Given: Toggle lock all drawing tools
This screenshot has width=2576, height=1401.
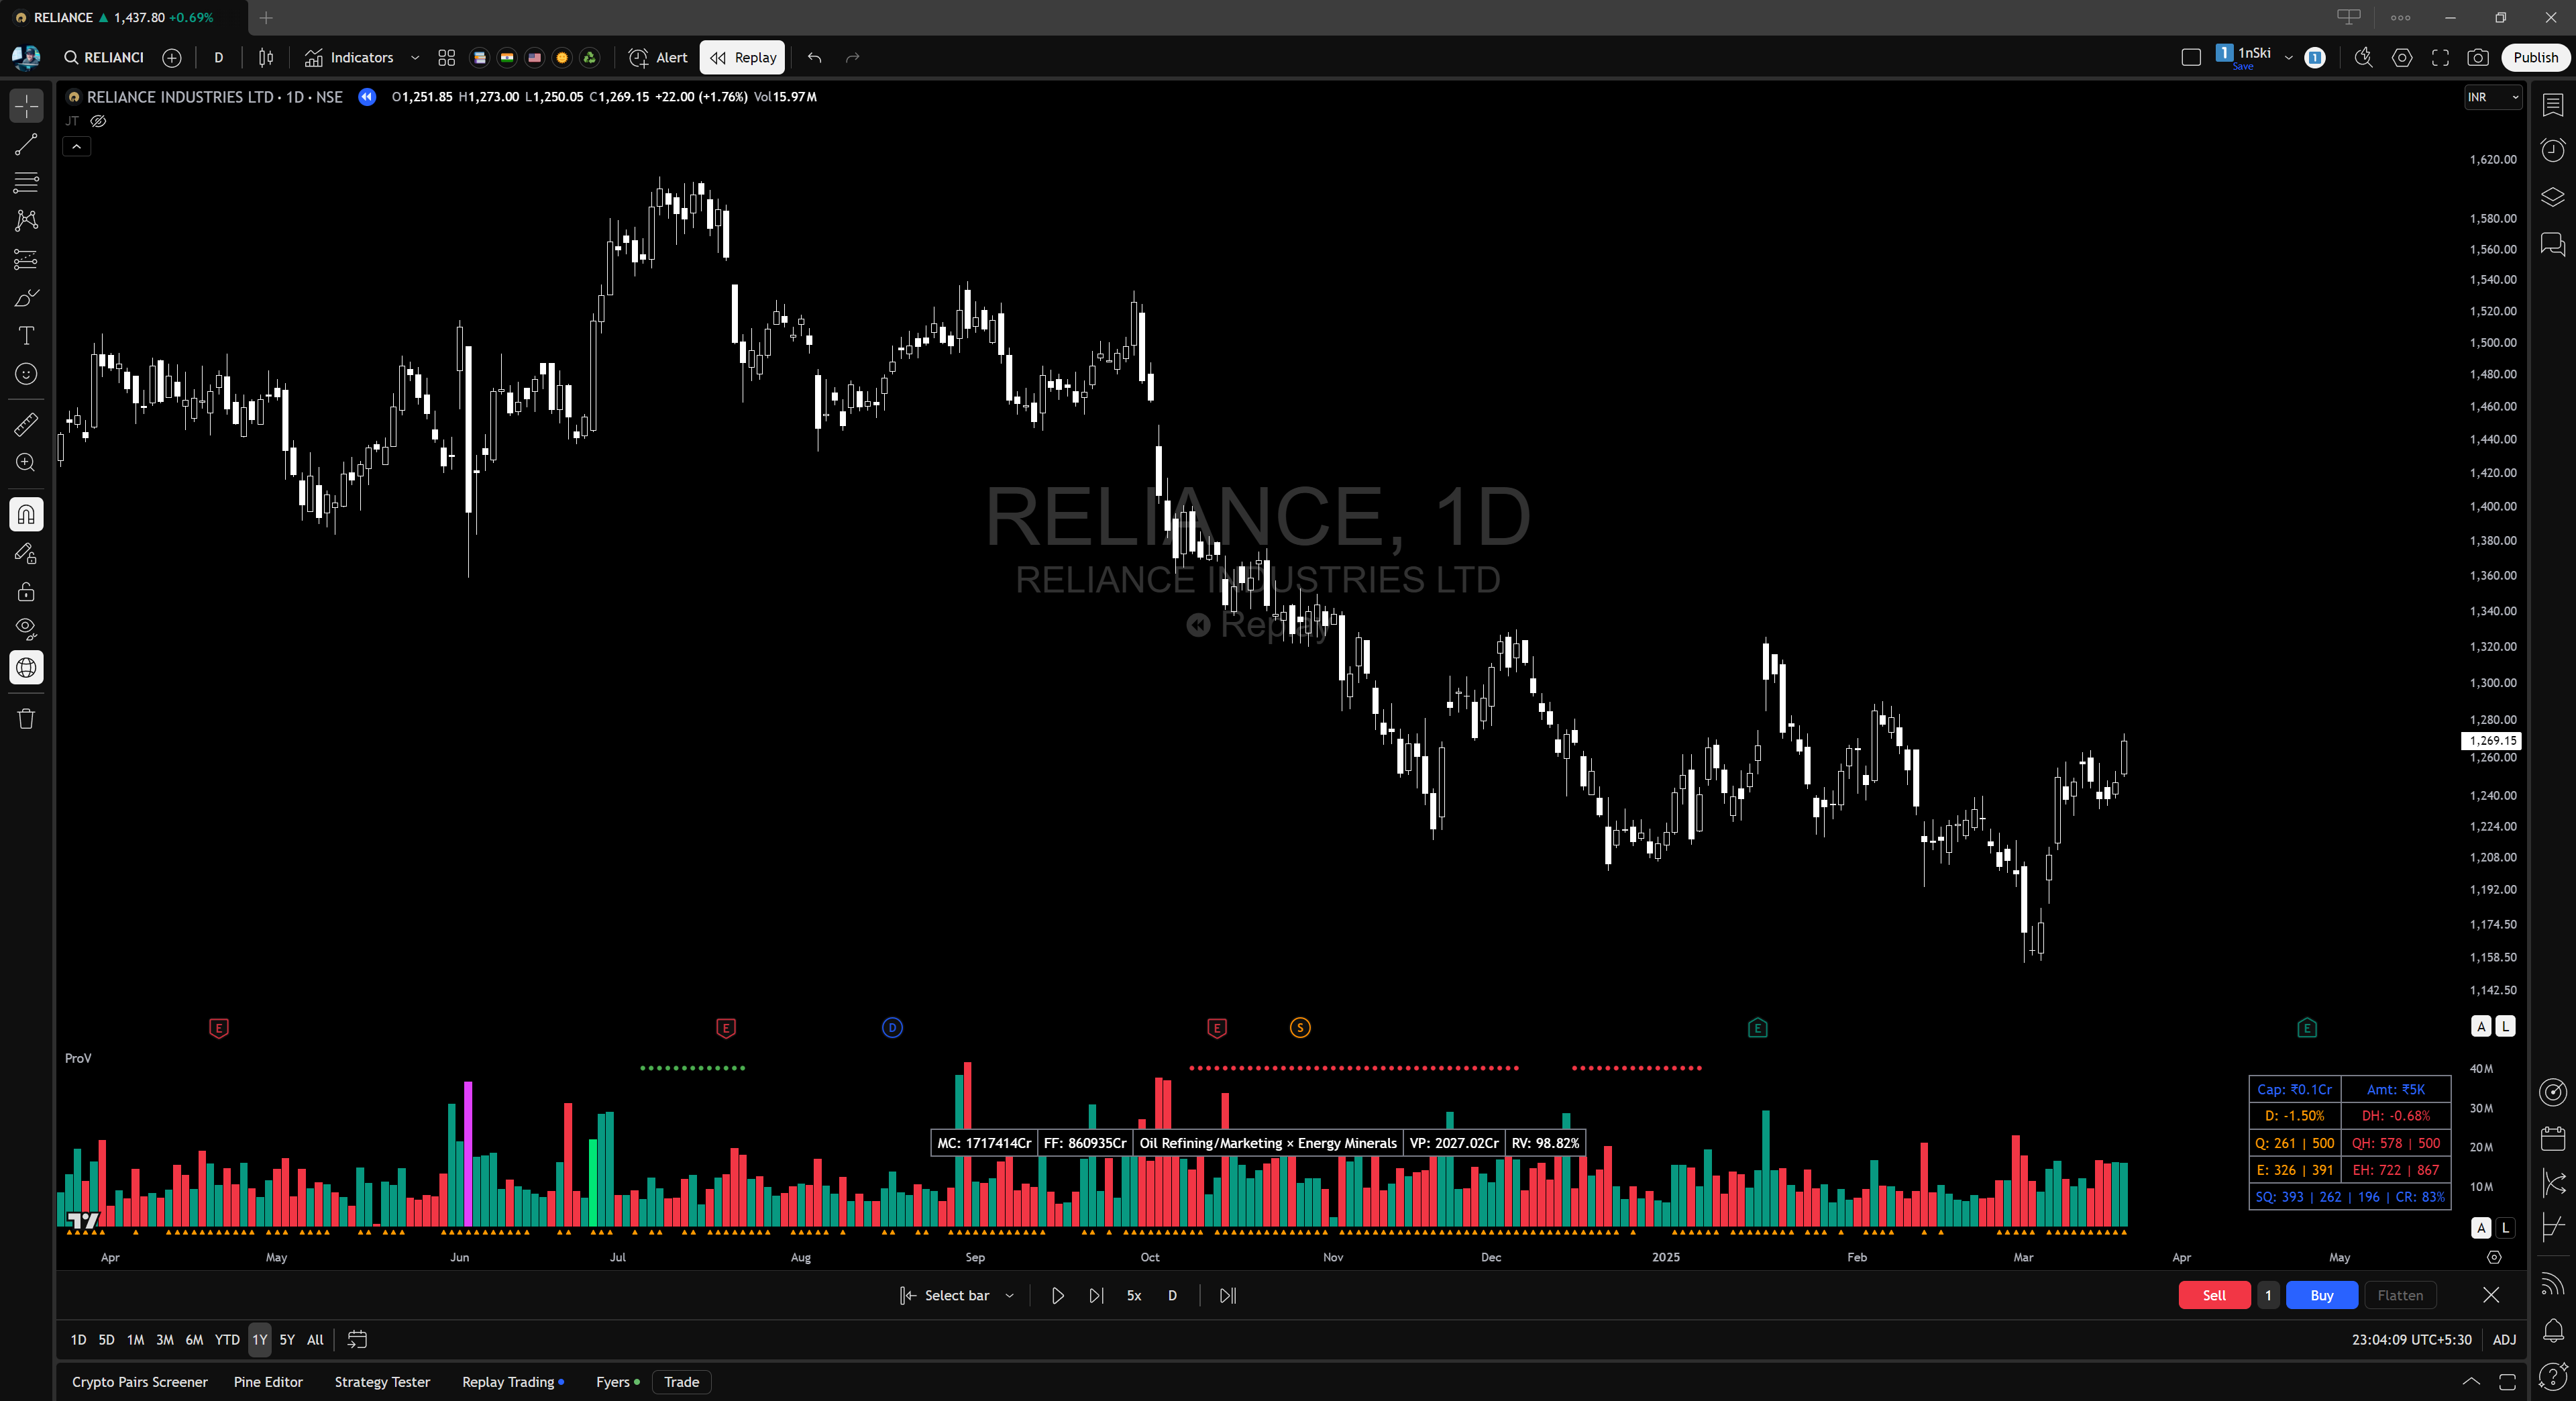Looking at the screenshot, I should pos(26,591).
